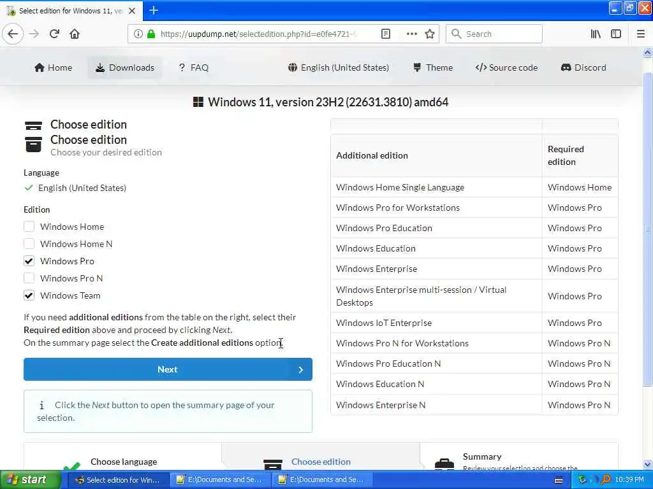Check the Windows Home N checkbox
The image size is (653, 489).
tap(29, 244)
